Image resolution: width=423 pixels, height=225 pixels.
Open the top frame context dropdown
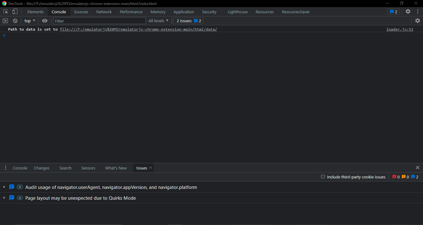[29, 21]
